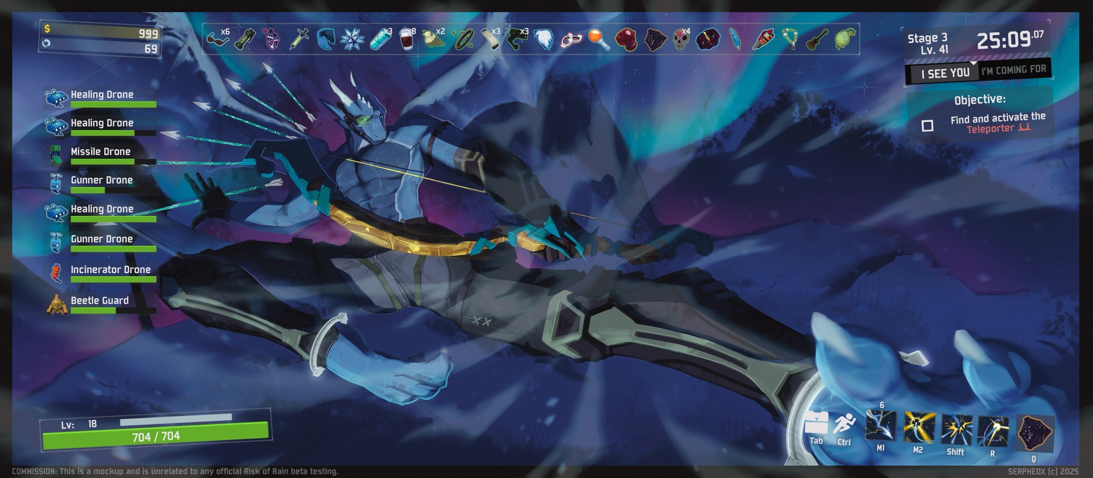This screenshot has width=1093, height=478.
Task: Use the Q equipment cube icon
Action: [1034, 433]
